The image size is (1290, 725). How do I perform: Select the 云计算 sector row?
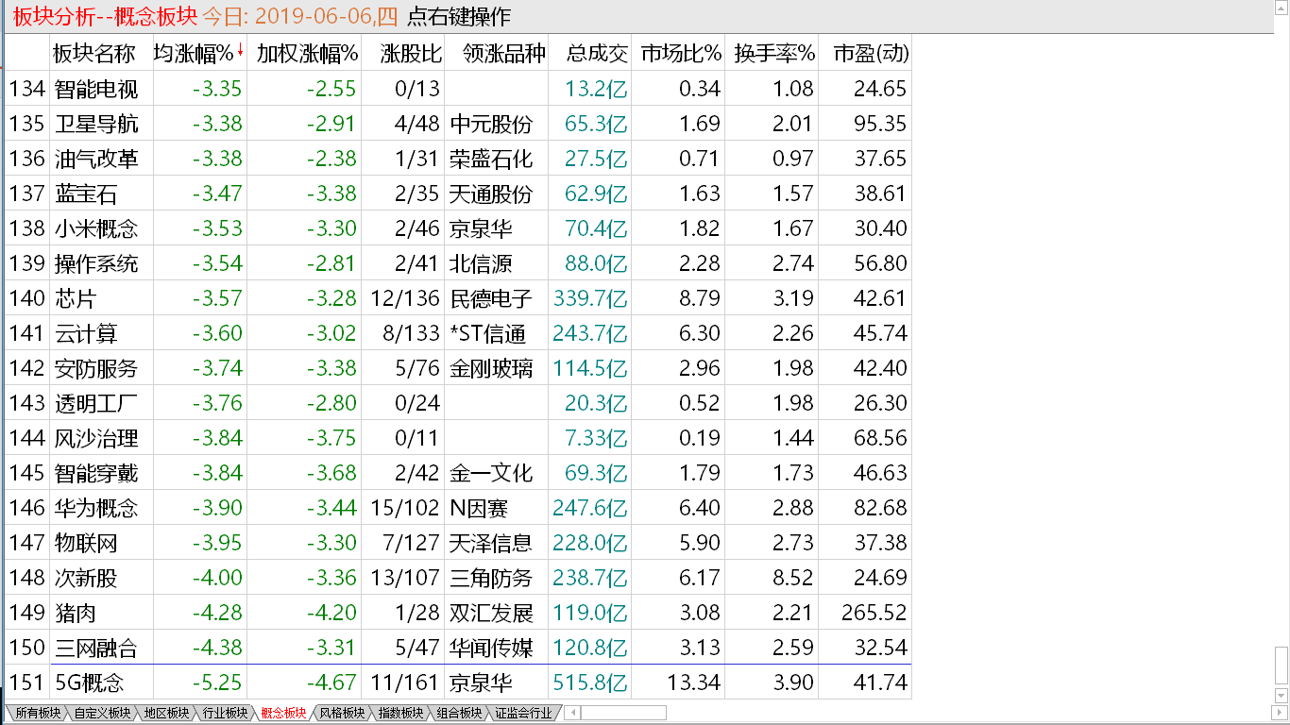458,333
